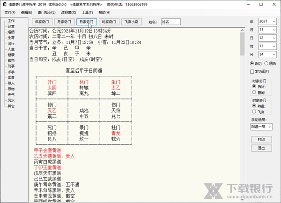Image resolution: width=281 pixels, height=203 pixels.
Task: Focus the 姓名 name input field
Action: point(171,22)
